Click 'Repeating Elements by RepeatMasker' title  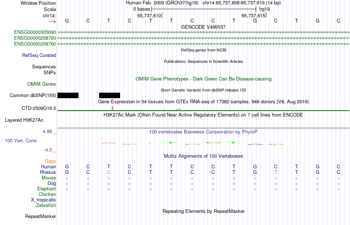(204, 211)
